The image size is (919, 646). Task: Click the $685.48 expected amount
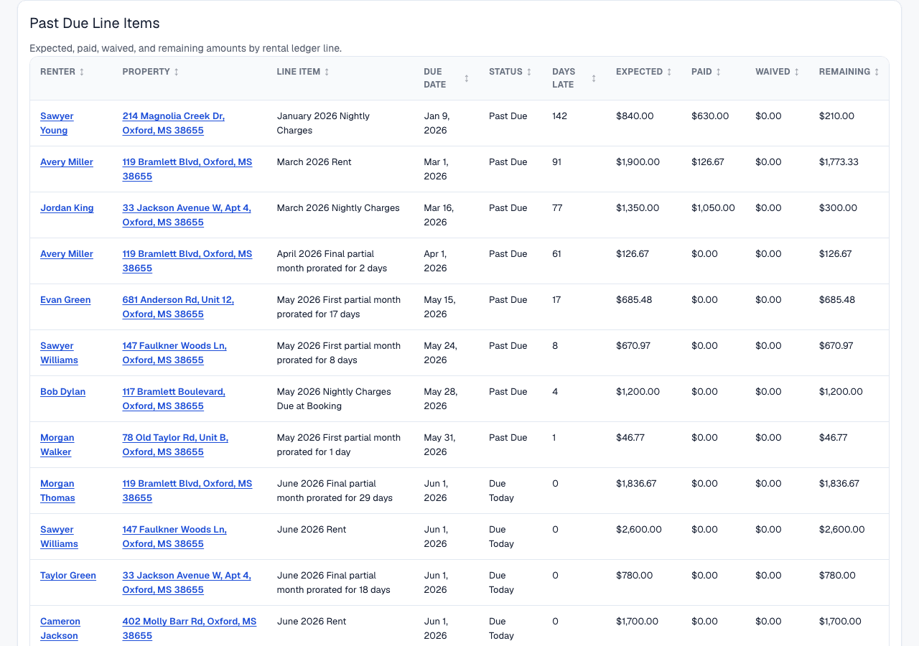(x=634, y=300)
